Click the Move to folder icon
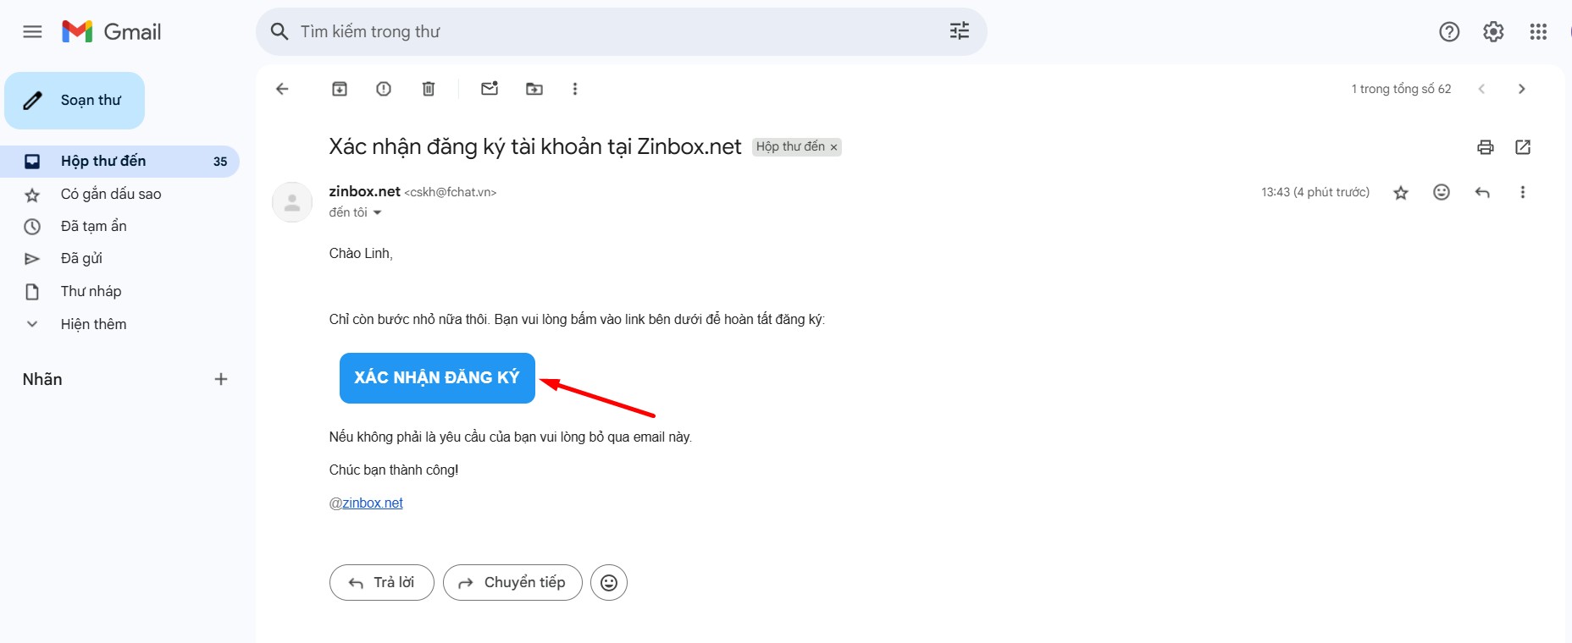The height and width of the screenshot is (643, 1572). tap(534, 89)
